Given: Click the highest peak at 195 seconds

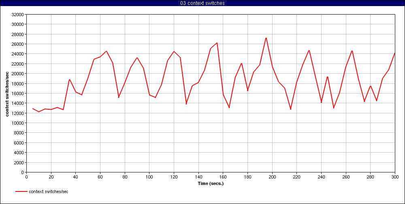Looking at the screenshot, I should pos(266,38).
